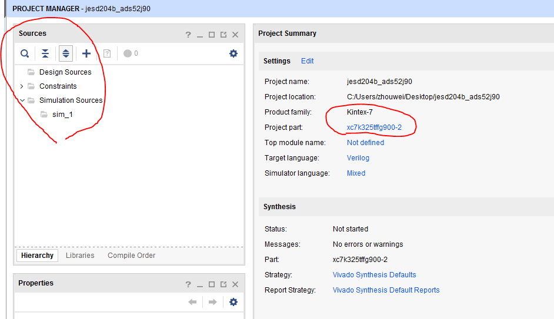The width and height of the screenshot is (554, 319).
Task: Change target language Verilog link
Action: 358,157
